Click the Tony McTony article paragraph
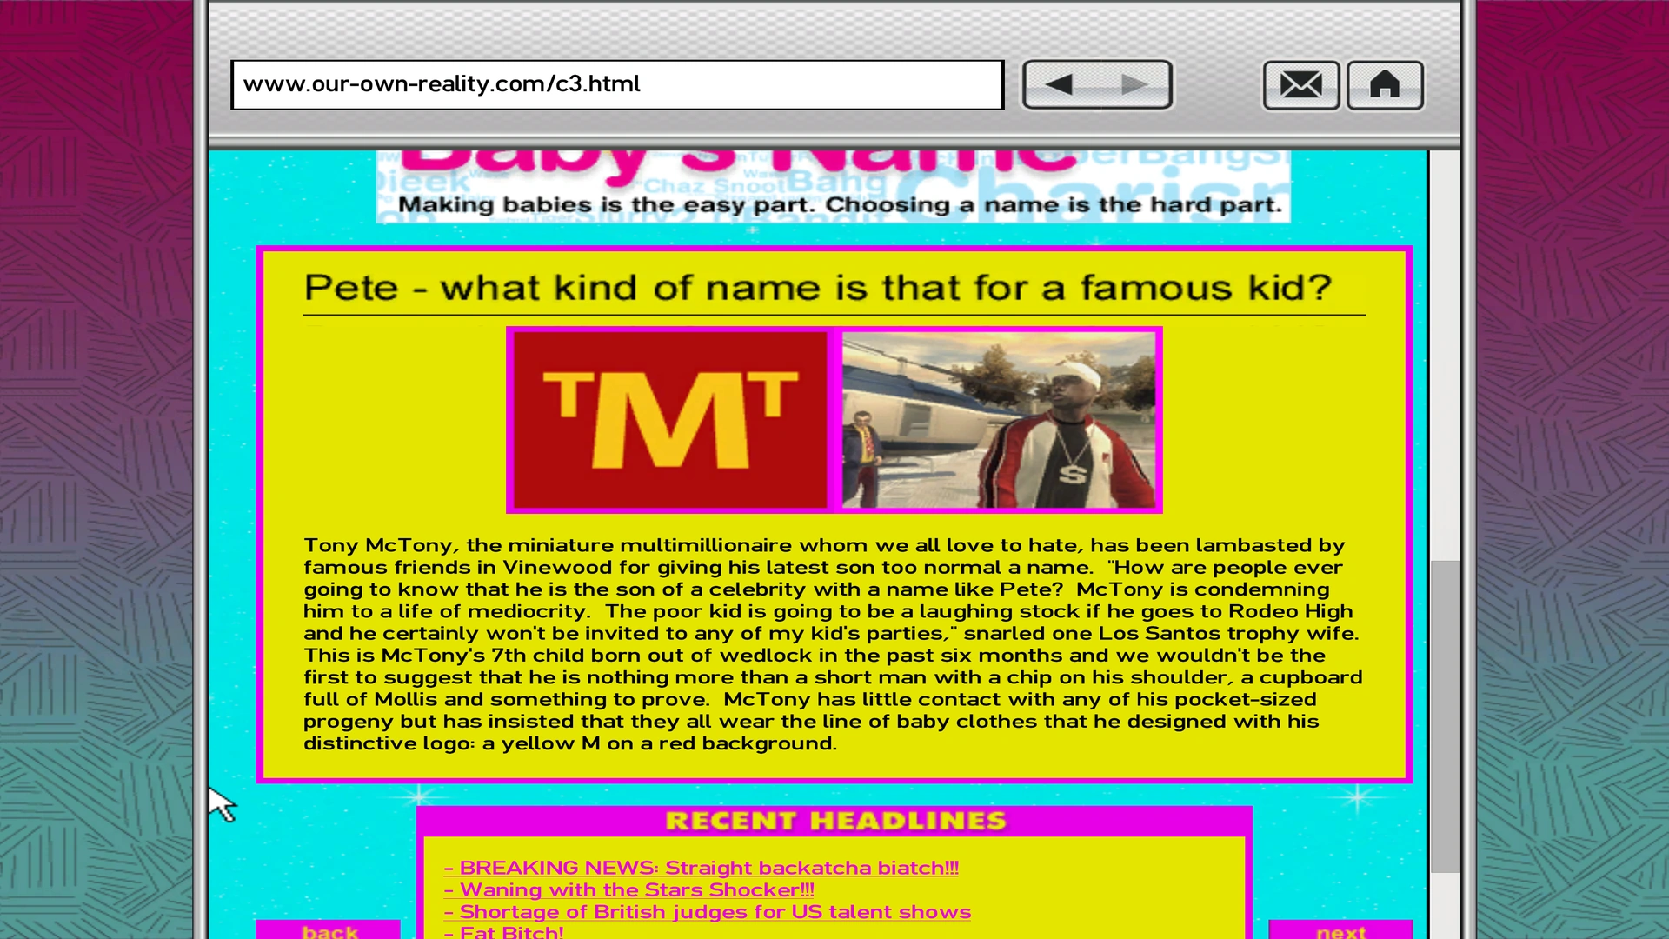Image resolution: width=1669 pixels, height=939 pixels. point(833,644)
